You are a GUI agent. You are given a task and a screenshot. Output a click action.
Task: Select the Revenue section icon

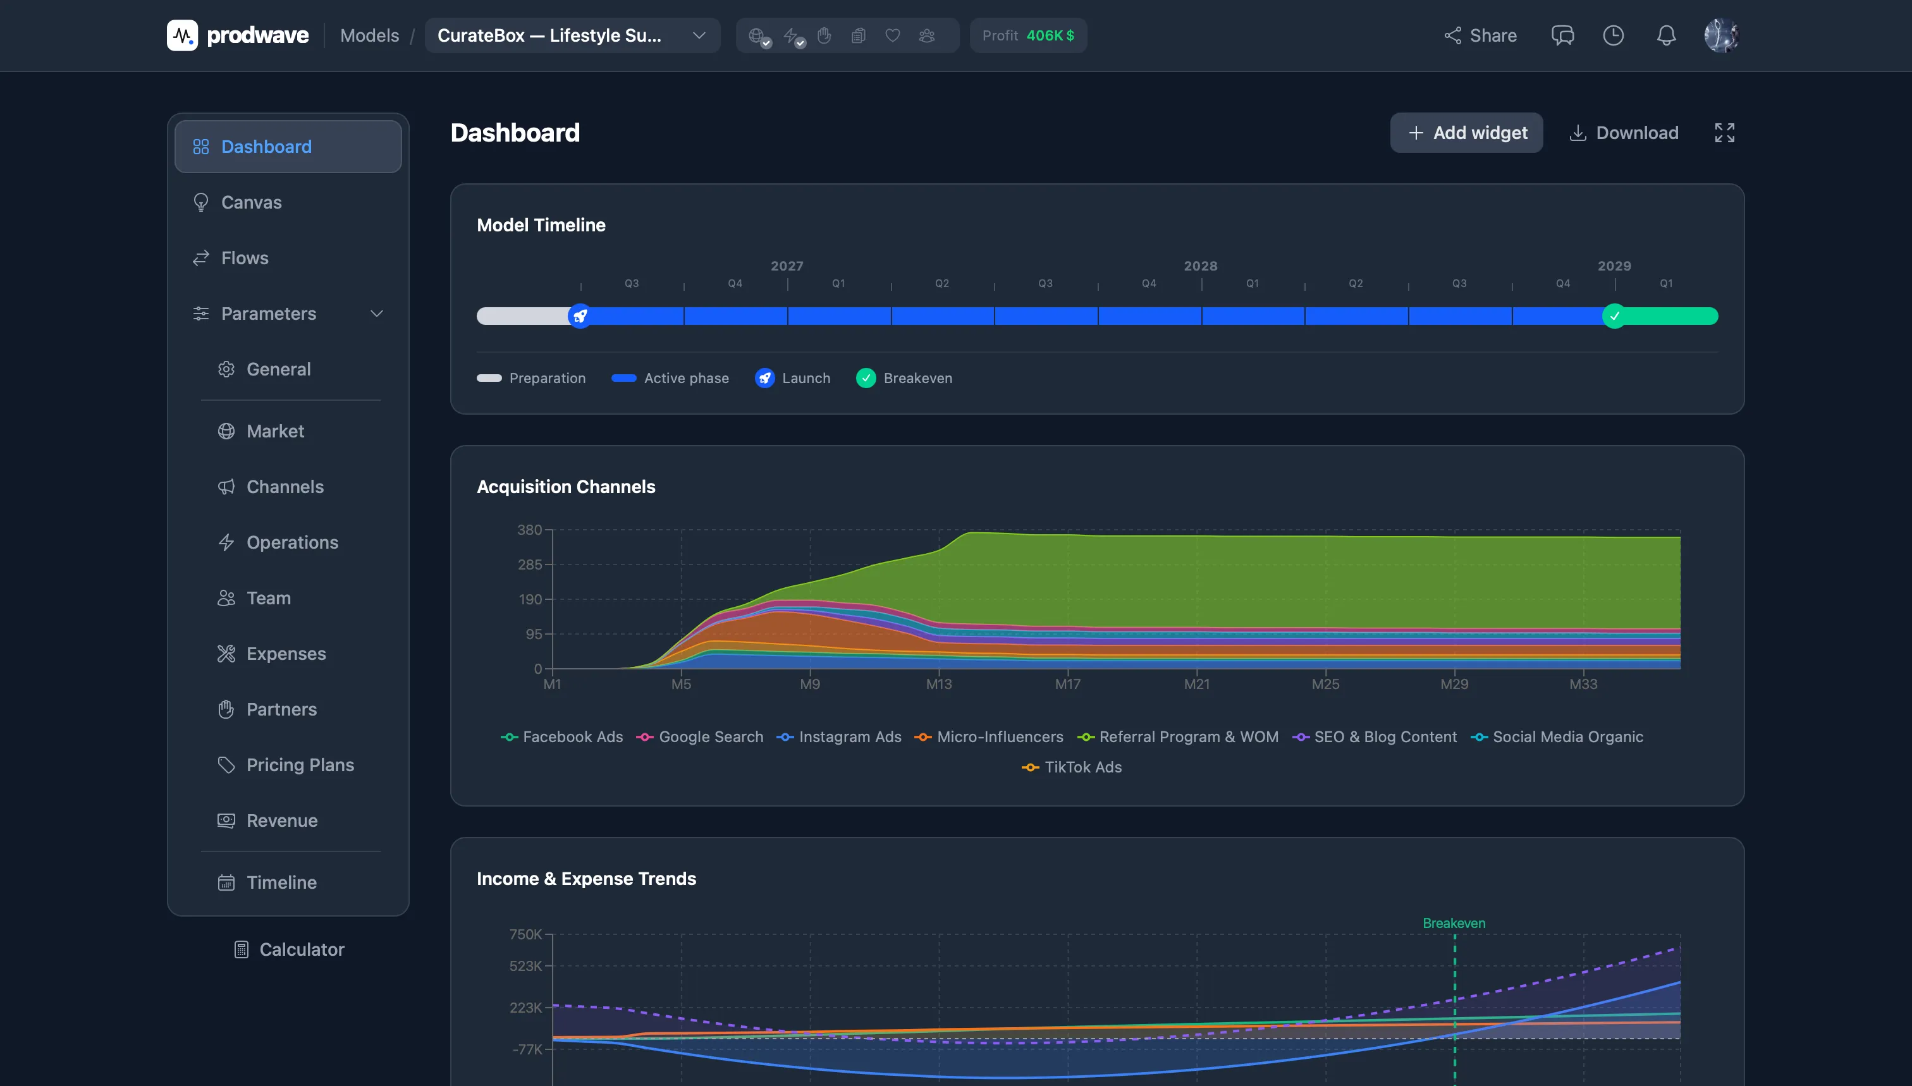pyautogui.click(x=227, y=821)
